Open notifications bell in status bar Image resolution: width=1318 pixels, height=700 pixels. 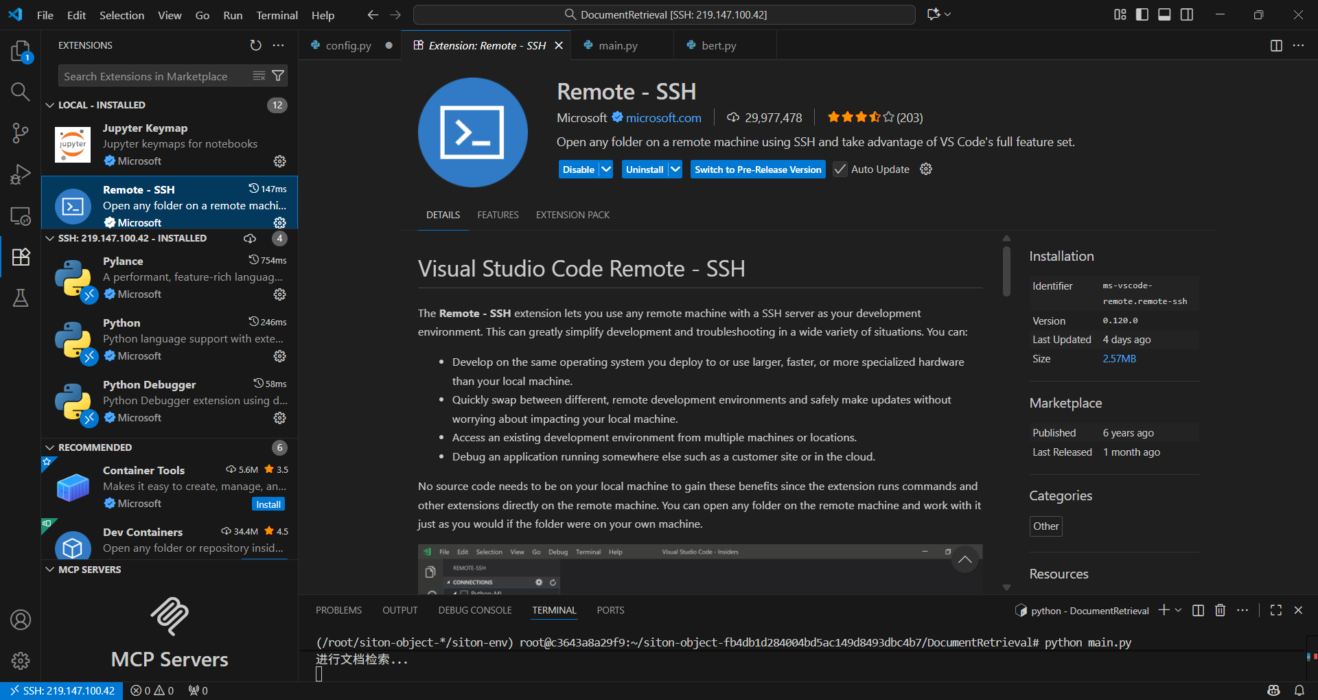coord(1299,690)
